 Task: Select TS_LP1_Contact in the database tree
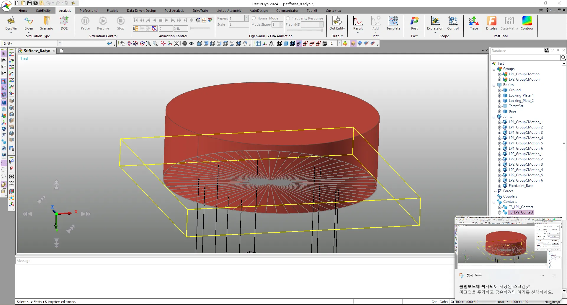(x=521, y=207)
